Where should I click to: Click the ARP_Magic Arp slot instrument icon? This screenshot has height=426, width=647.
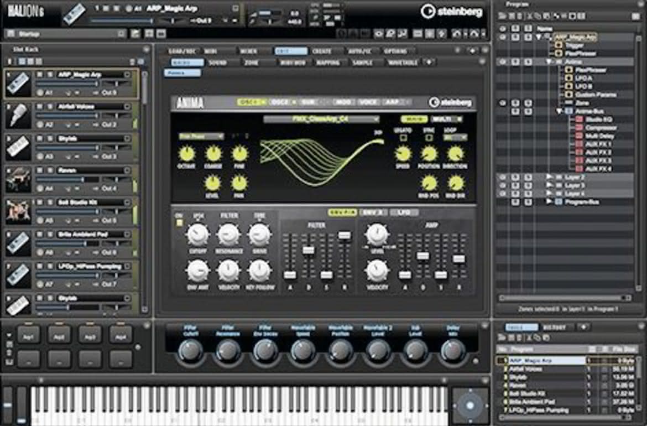coord(18,84)
